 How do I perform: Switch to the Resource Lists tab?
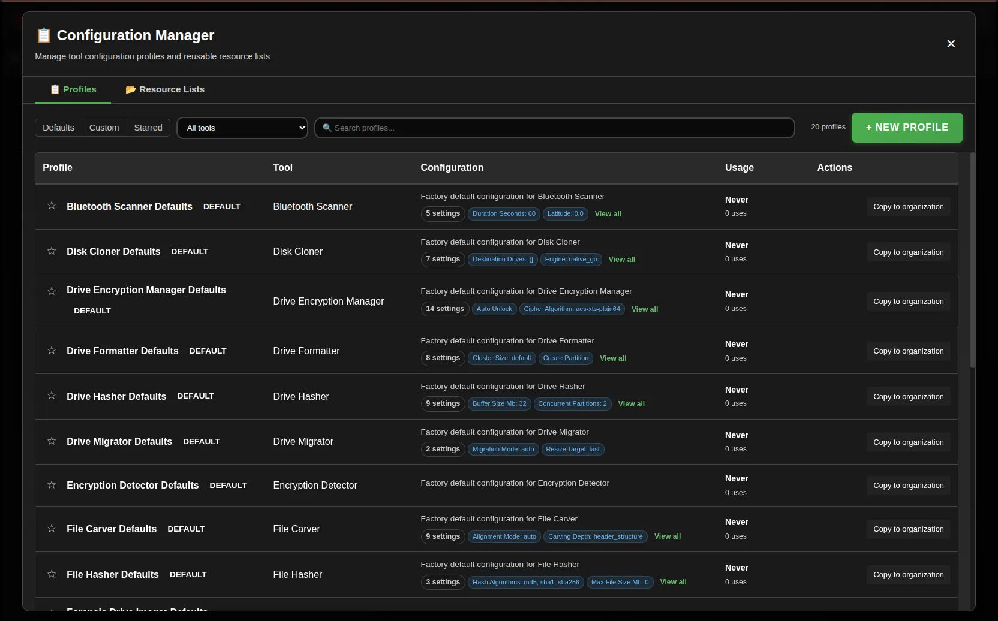click(165, 89)
